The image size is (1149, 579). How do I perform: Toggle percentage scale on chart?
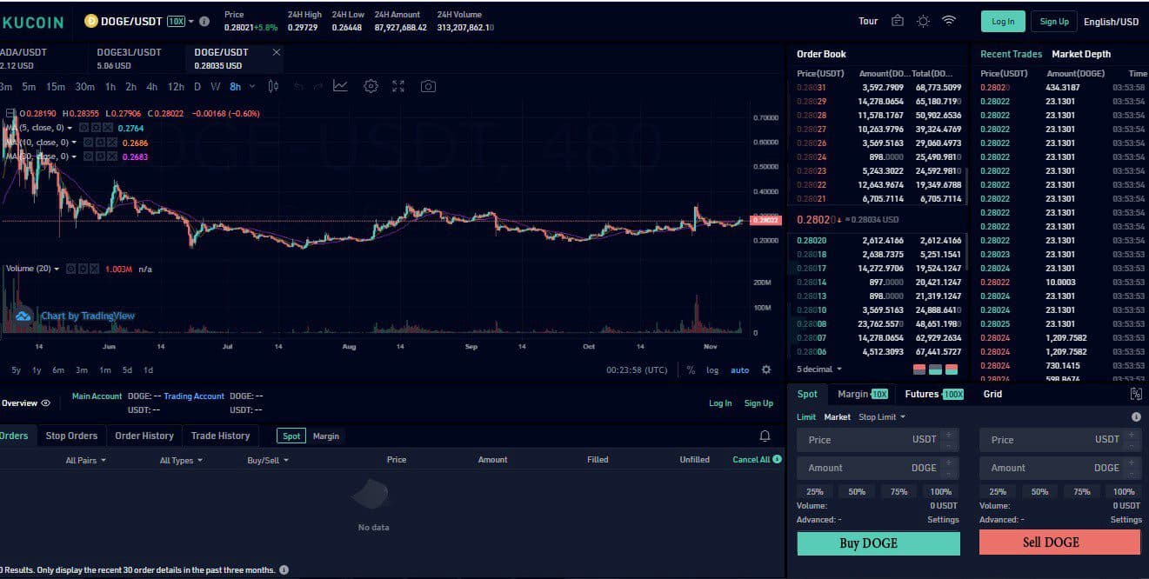(x=691, y=369)
